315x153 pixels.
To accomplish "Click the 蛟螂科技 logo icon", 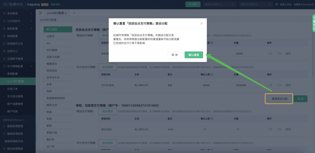I will pyautogui.click(x=6, y=4).
